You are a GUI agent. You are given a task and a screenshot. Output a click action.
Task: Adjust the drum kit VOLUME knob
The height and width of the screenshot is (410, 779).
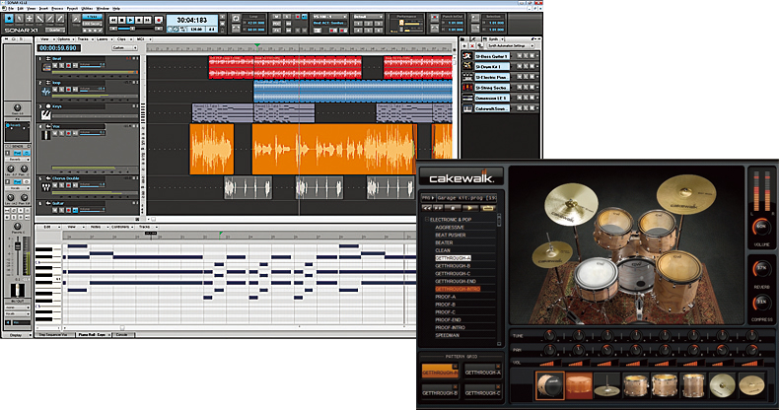(761, 228)
